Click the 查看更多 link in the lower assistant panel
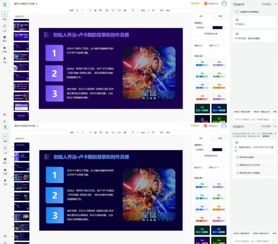Screen dimensions: 278x244 click(266, 136)
